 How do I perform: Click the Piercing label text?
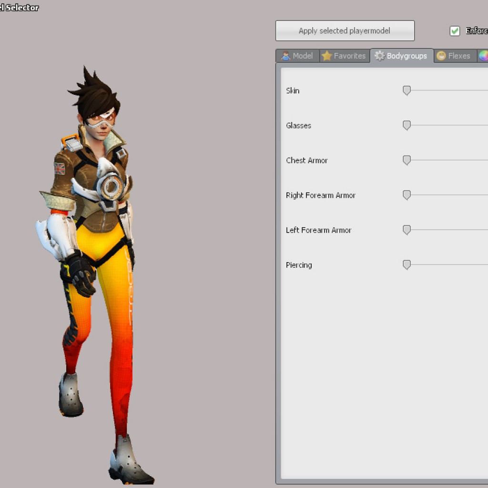coord(299,265)
